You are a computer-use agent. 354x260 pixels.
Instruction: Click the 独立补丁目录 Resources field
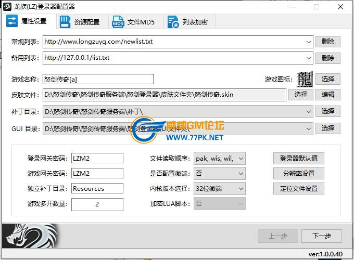97,189
